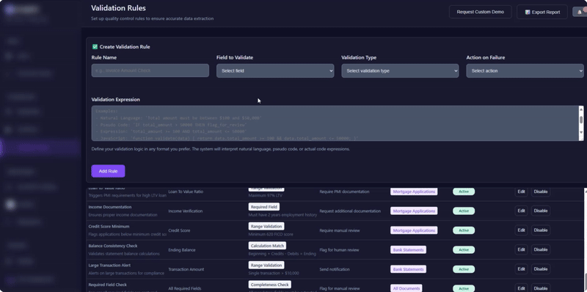Image resolution: width=587 pixels, height=292 pixels.
Task: Click the Request Custom Demo button
Action: coord(481,12)
